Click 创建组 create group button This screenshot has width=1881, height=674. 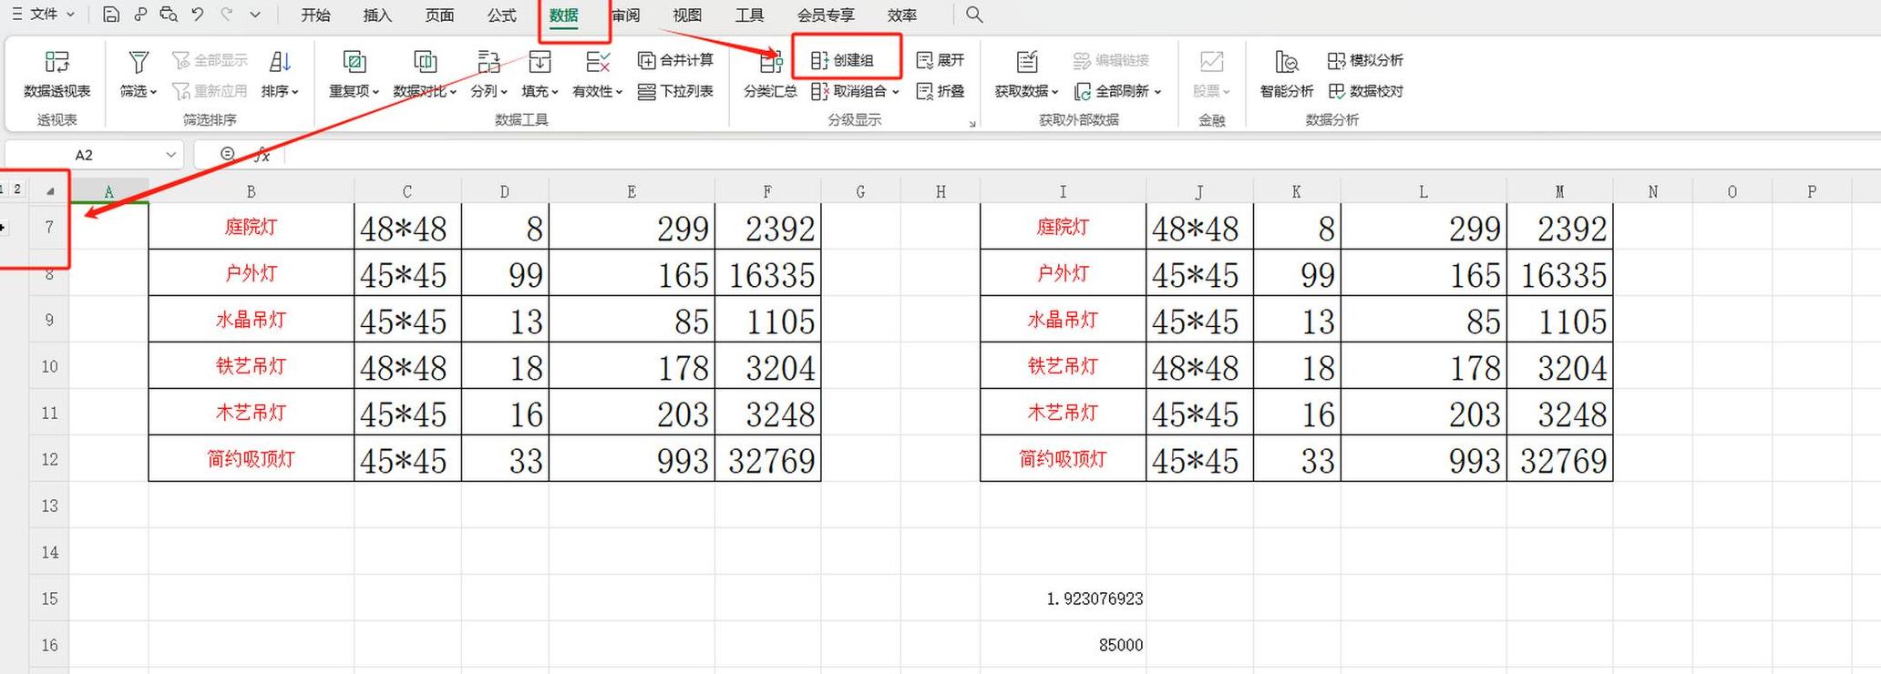pyautogui.click(x=842, y=60)
